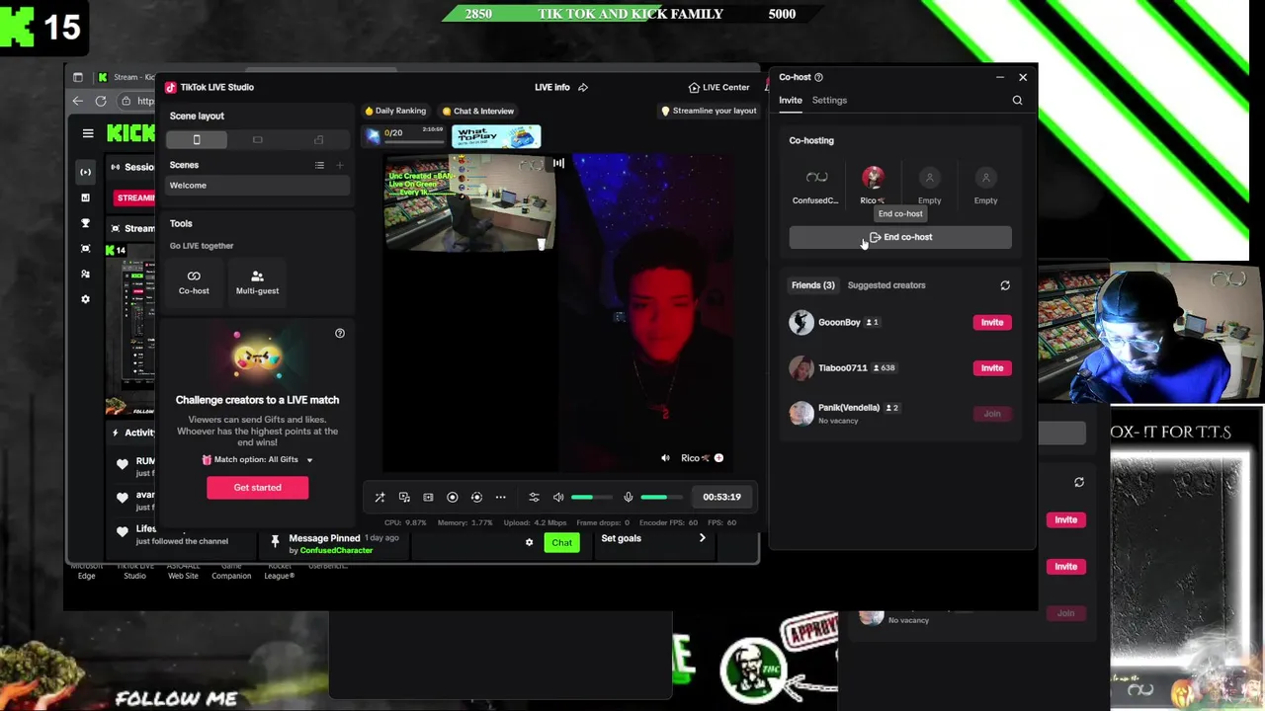Switch to Suggested creators tab
This screenshot has height=711, width=1265.
pyautogui.click(x=886, y=285)
